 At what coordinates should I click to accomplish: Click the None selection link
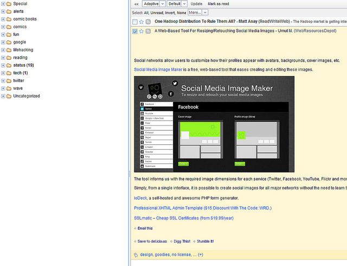(182, 13)
